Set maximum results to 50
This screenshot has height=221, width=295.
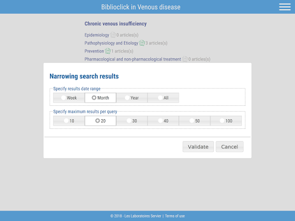195,121
